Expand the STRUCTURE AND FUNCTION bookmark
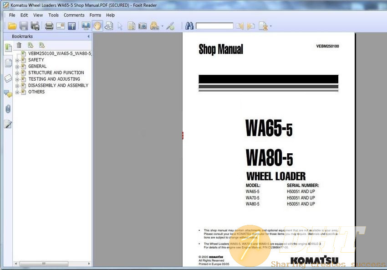The image size is (387, 270). click(x=17, y=73)
